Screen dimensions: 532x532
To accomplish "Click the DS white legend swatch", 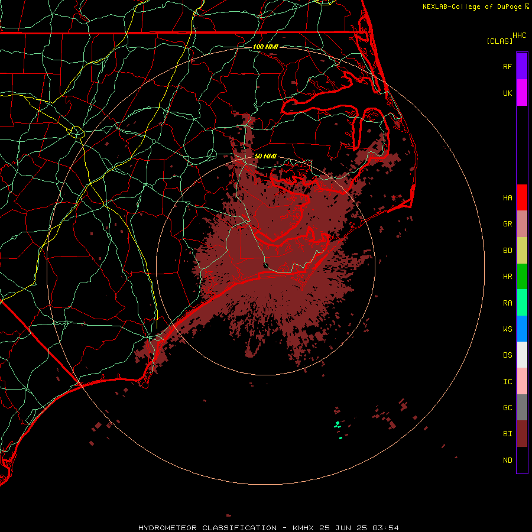I will [522, 355].
